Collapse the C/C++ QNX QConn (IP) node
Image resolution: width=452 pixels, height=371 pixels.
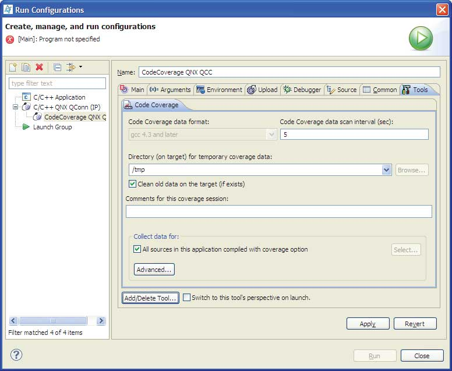(x=16, y=107)
